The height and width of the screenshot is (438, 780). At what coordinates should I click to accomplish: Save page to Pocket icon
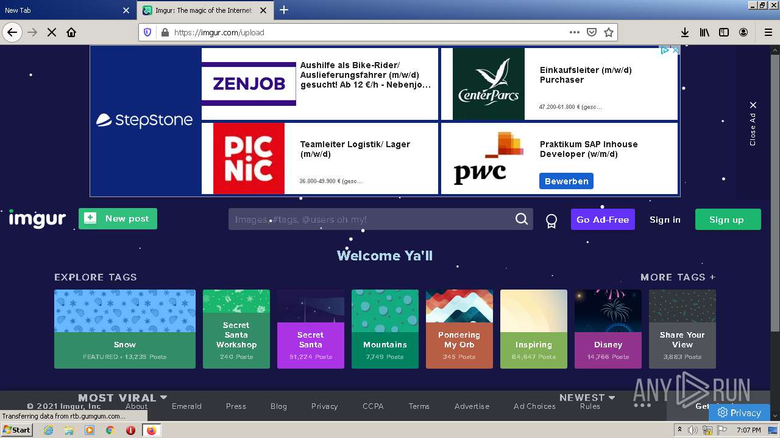[x=591, y=32]
